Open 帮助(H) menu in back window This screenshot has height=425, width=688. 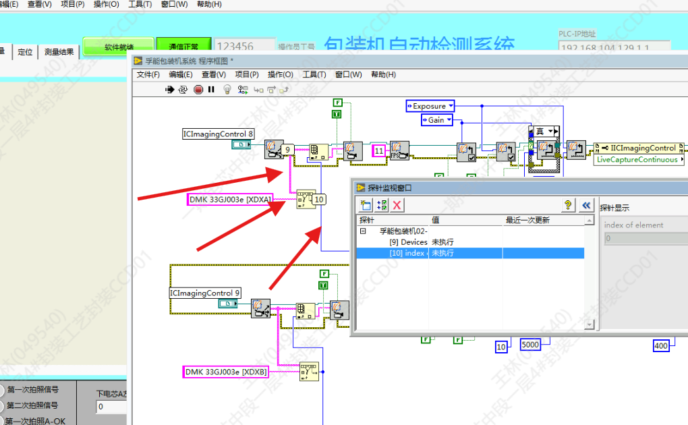(x=209, y=5)
